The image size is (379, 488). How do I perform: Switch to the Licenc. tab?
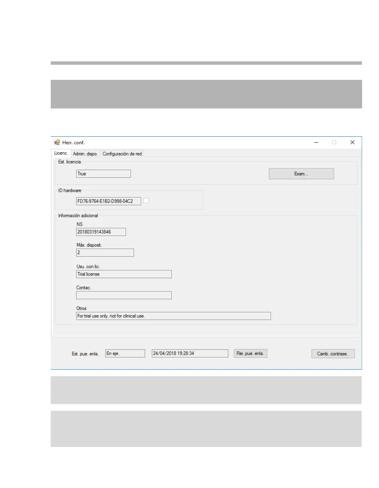point(61,153)
